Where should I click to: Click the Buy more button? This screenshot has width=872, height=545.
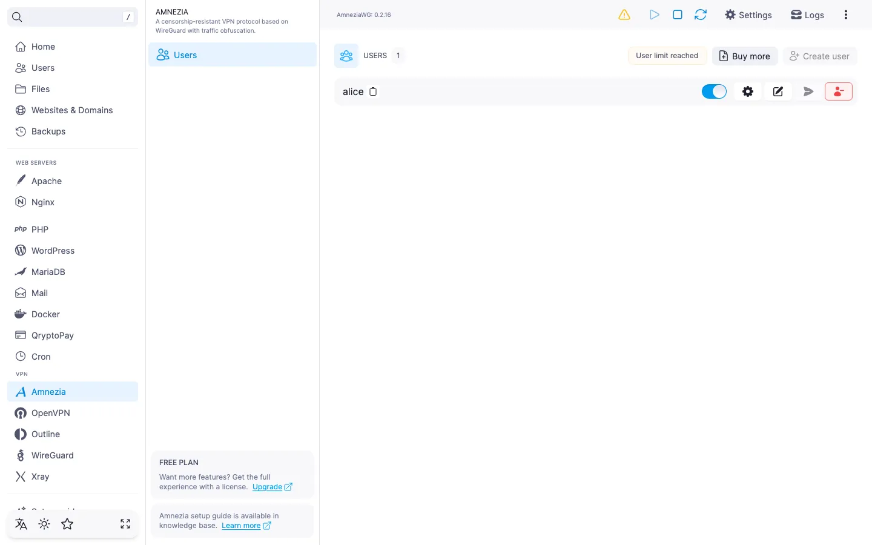[x=745, y=56]
